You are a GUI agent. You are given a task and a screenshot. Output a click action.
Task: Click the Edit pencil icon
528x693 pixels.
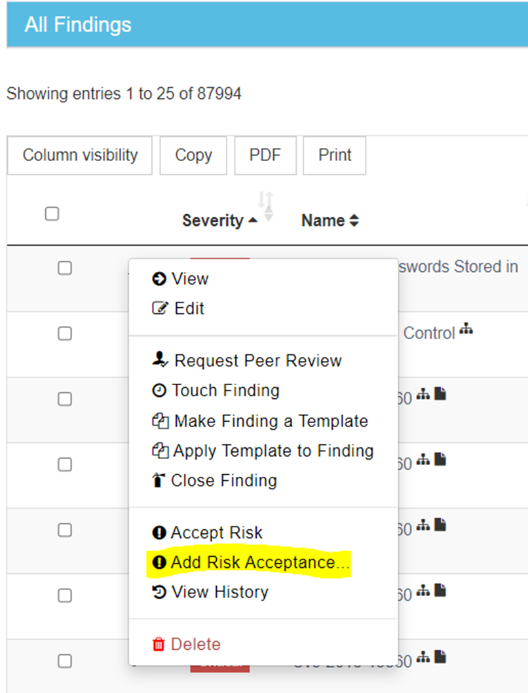(160, 309)
